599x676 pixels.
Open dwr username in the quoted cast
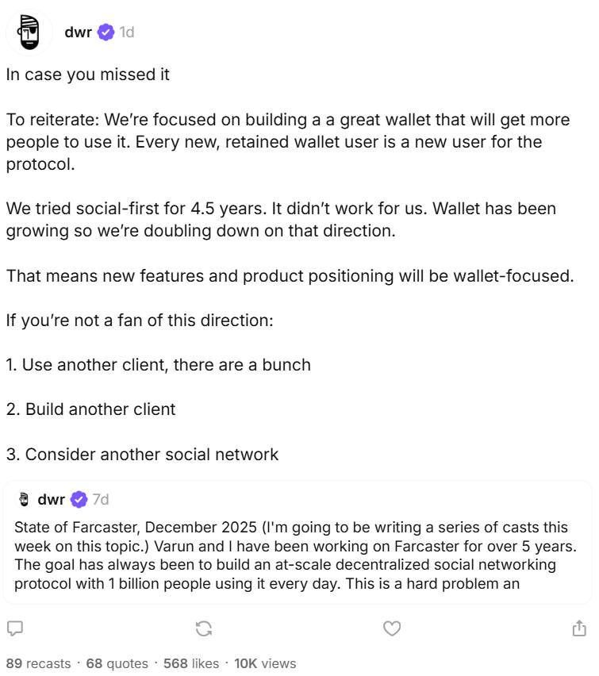[x=51, y=499]
